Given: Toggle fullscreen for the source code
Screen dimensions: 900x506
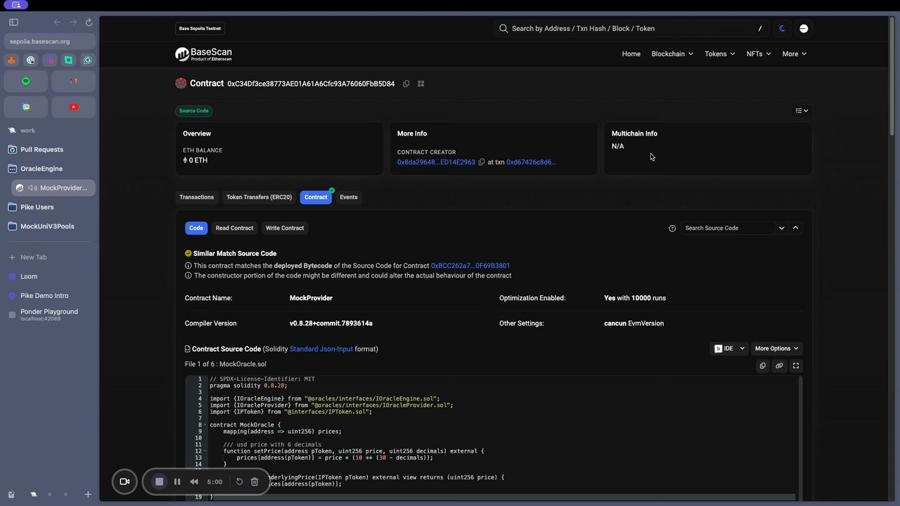Looking at the screenshot, I should (x=796, y=365).
